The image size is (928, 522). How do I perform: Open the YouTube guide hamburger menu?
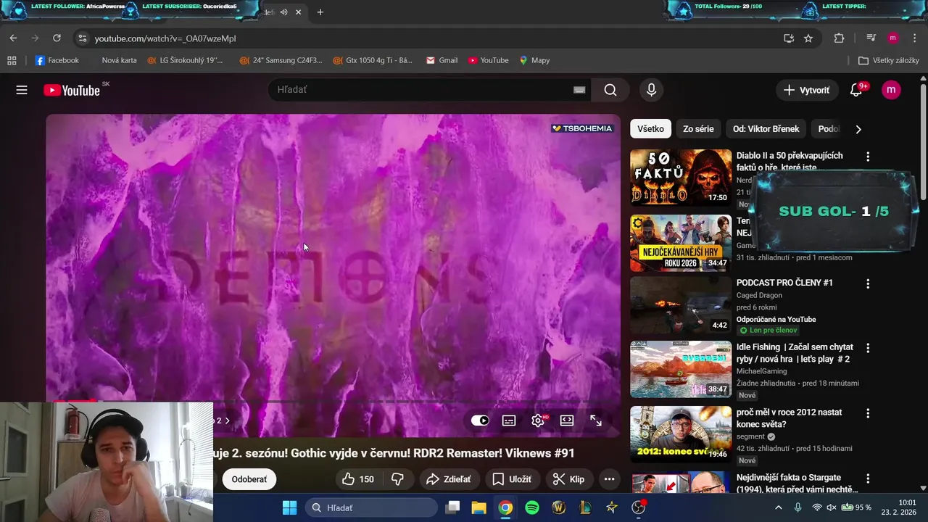pos(22,90)
